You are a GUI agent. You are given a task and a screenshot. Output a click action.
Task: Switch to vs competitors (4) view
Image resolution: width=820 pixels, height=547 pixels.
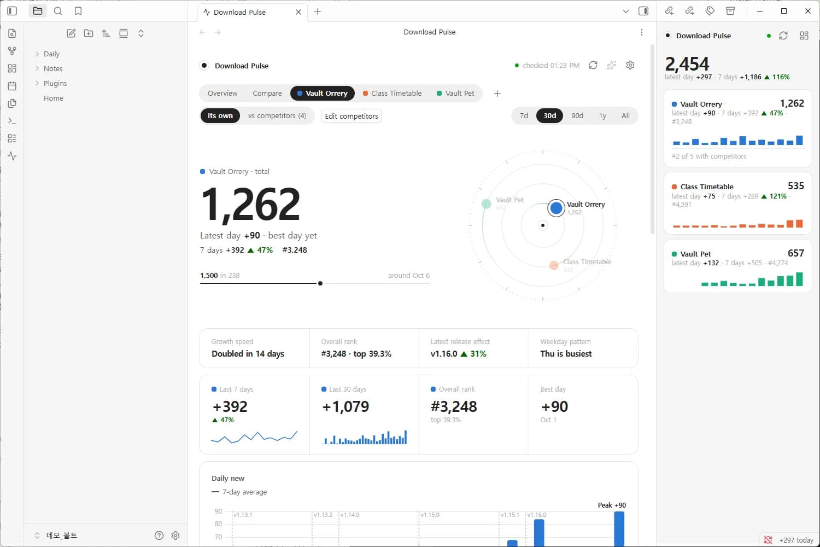pos(277,115)
